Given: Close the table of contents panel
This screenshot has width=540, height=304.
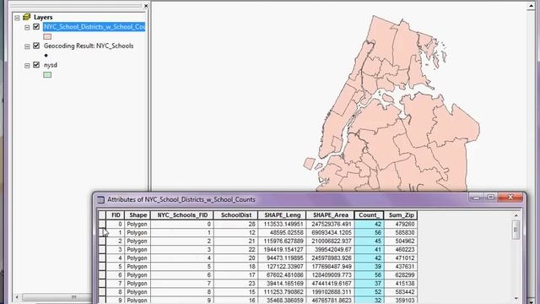Looking at the screenshot, I should coord(146,6).
